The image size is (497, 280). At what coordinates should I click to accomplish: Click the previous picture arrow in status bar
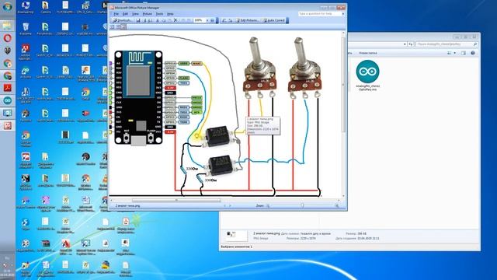tap(225, 205)
